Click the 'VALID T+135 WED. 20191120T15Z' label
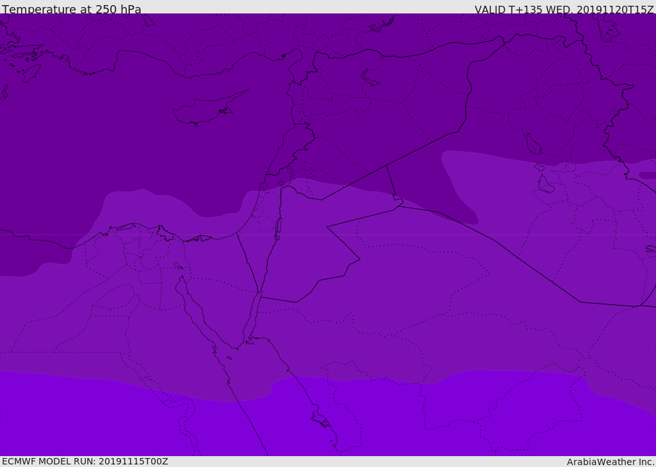The image size is (656, 467). click(x=564, y=10)
